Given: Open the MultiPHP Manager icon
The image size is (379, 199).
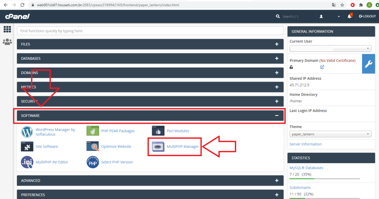Looking at the screenshot, I should point(158,147).
